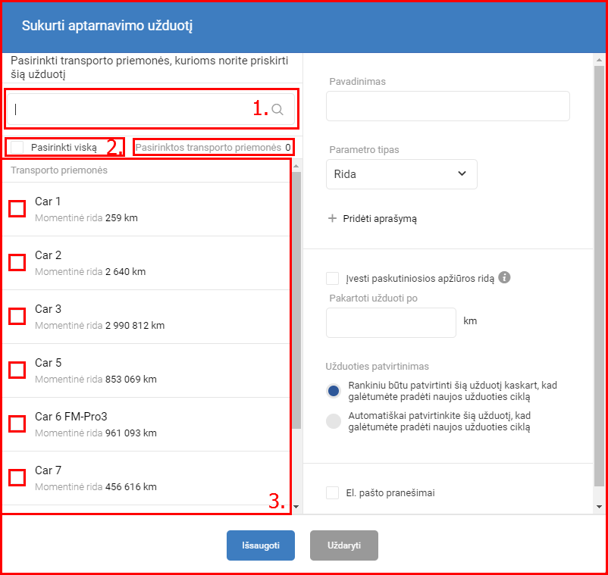Enable Įvesti paskutiniosios apžiūros ridą checkbox
The width and height of the screenshot is (608, 575).
(332, 279)
